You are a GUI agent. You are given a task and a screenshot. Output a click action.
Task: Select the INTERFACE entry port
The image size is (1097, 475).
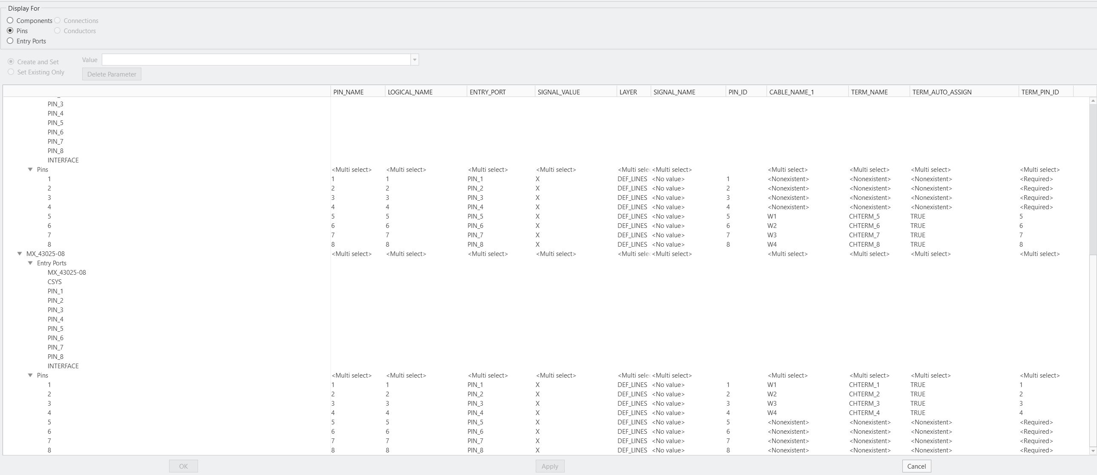point(63,366)
